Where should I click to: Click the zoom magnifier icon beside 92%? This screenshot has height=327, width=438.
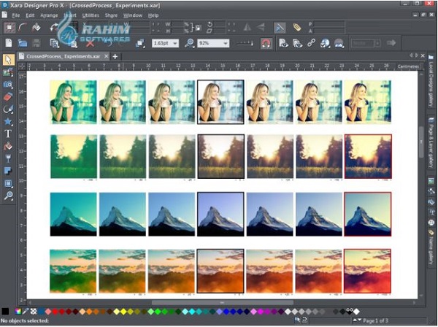pos(189,43)
